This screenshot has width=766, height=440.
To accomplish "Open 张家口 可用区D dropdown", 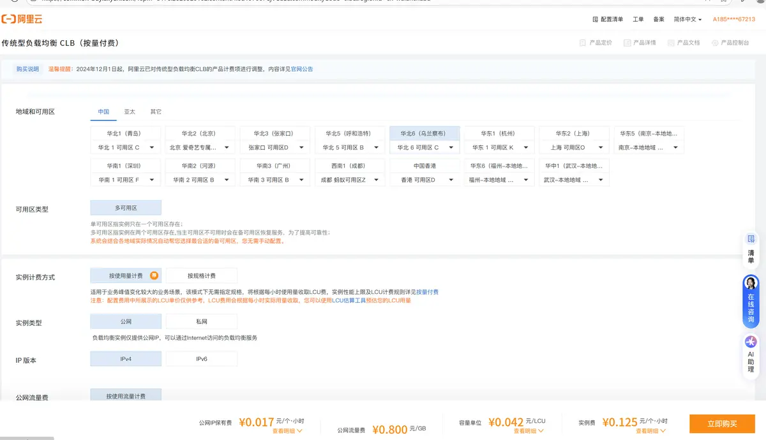I will 276,147.
